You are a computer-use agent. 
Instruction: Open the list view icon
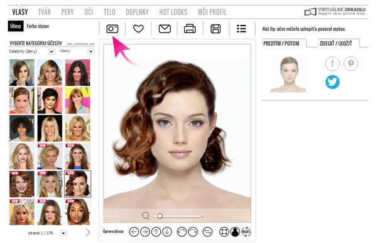(241, 29)
